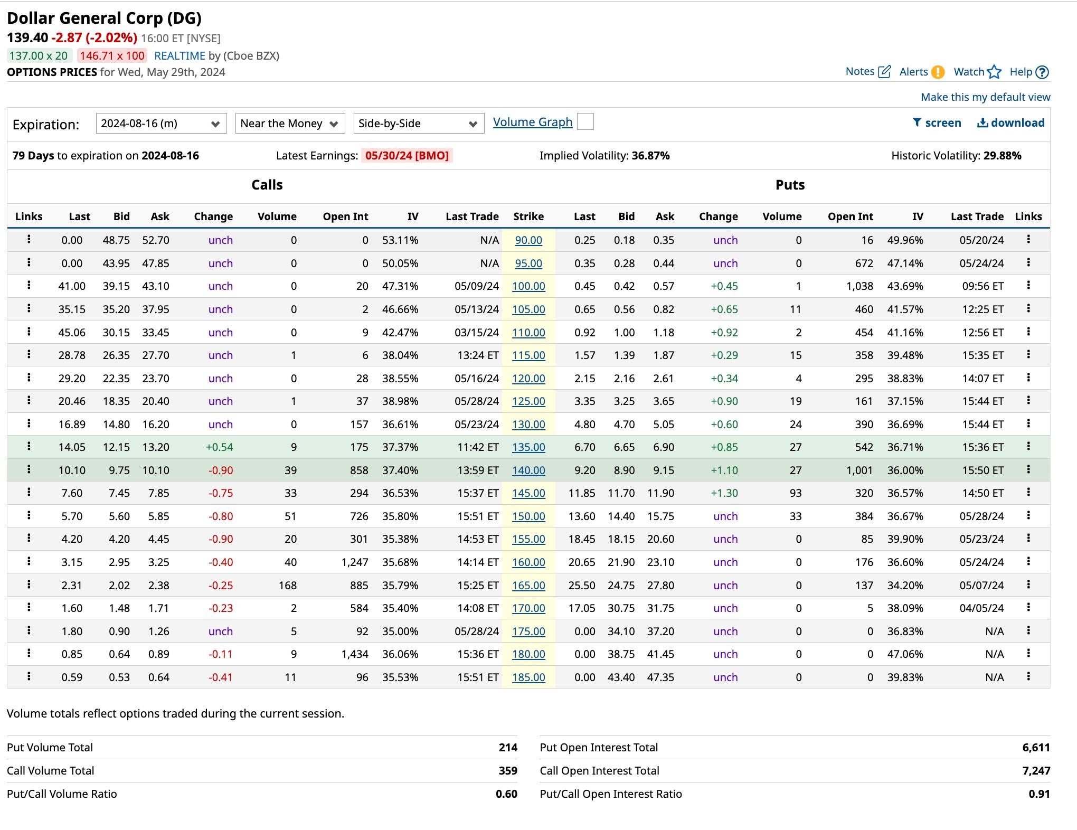Screen dimensions: 1077x830
Task: Click the calls Change column header
Action: point(213,216)
